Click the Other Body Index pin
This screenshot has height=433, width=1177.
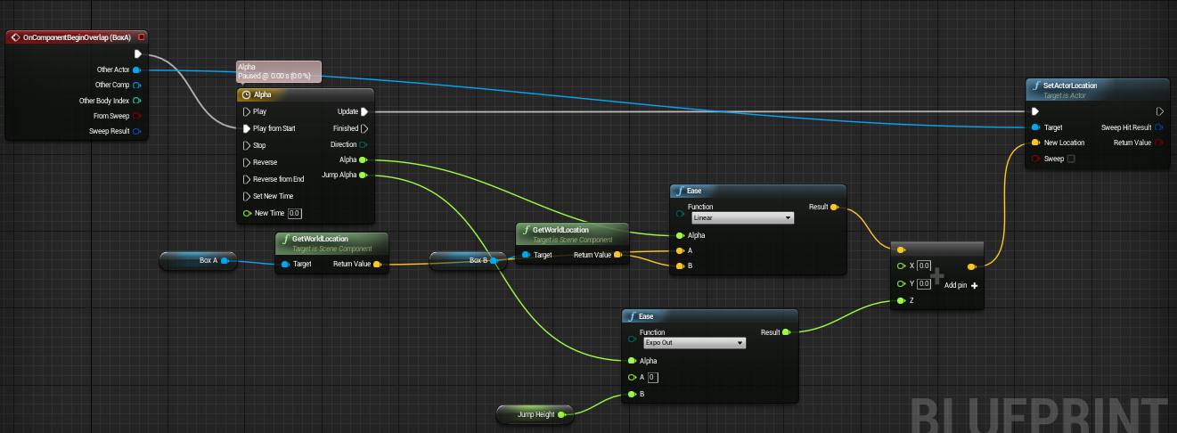pos(136,101)
